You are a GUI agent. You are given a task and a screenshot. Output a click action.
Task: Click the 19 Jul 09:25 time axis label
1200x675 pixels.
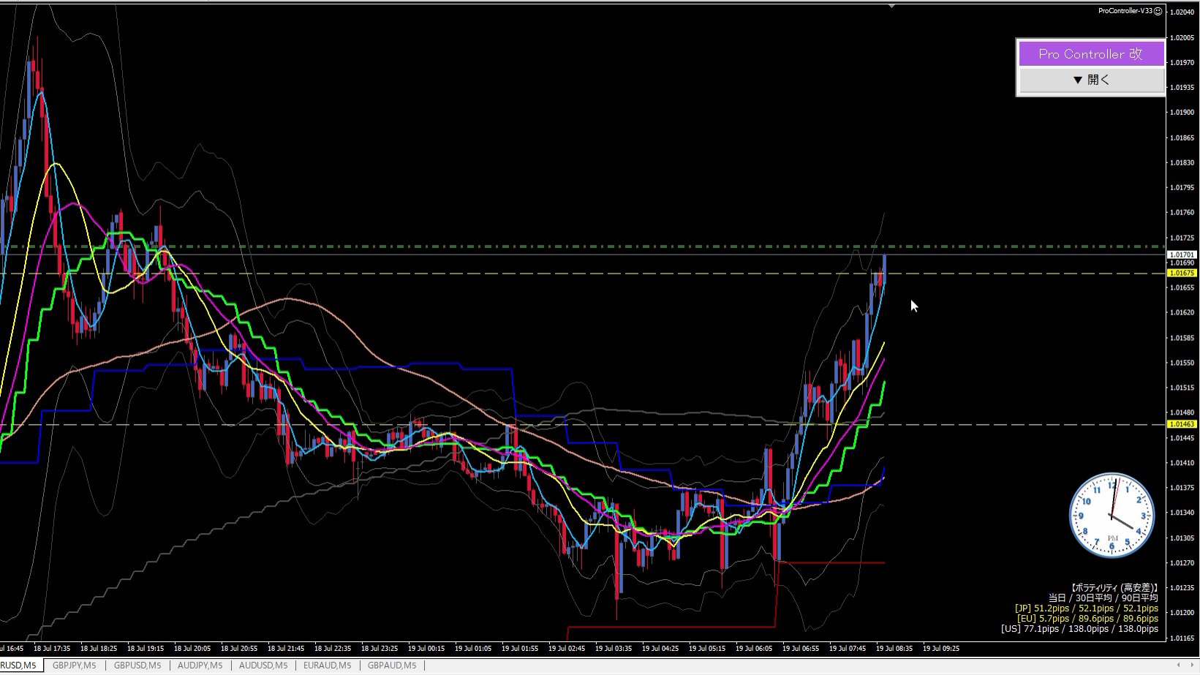(940, 648)
